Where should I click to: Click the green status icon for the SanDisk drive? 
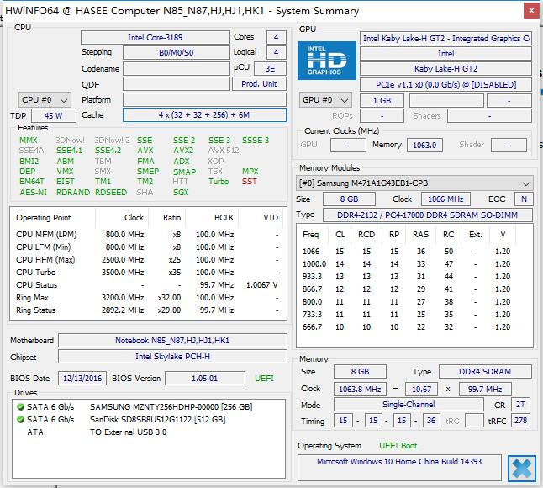(20, 419)
